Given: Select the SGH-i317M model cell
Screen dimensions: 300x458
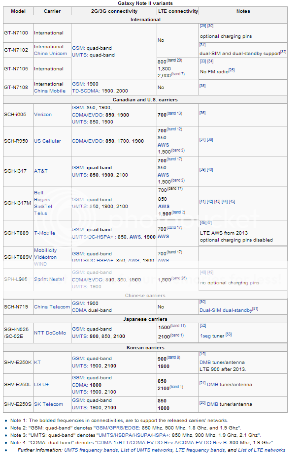Looking at the screenshot, I should point(18,203).
